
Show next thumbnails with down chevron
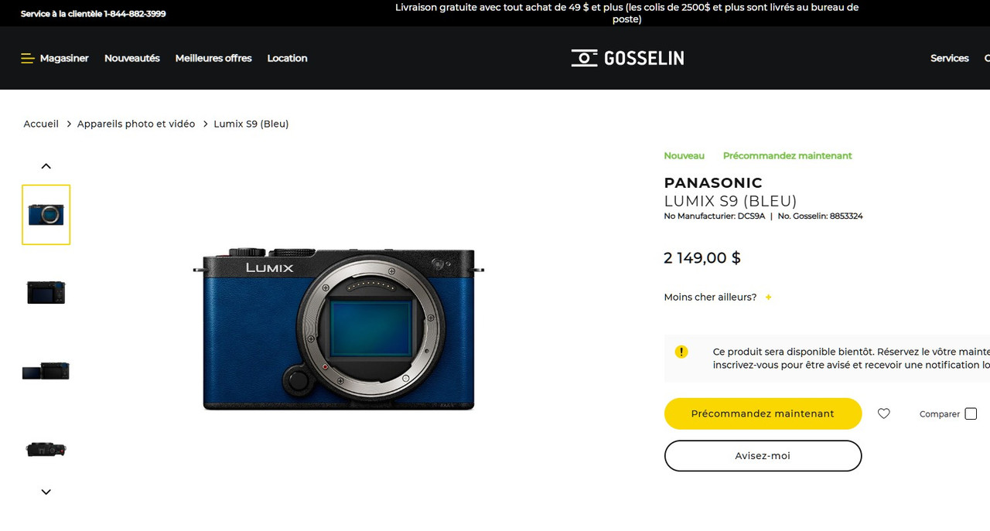46,492
